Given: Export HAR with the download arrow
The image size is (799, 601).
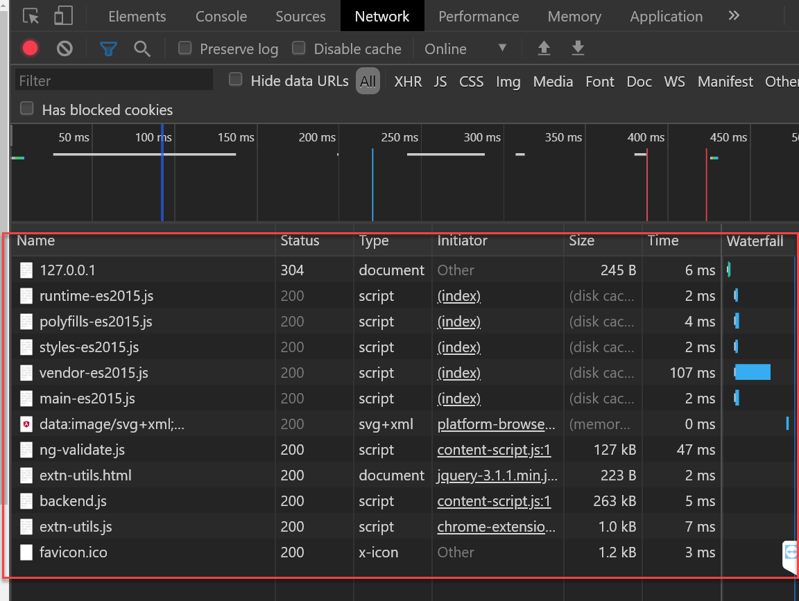Looking at the screenshot, I should (x=578, y=49).
